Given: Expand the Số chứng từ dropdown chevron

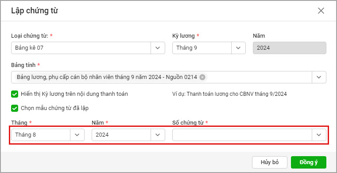Looking at the screenshot, I should click(x=319, y=135).
